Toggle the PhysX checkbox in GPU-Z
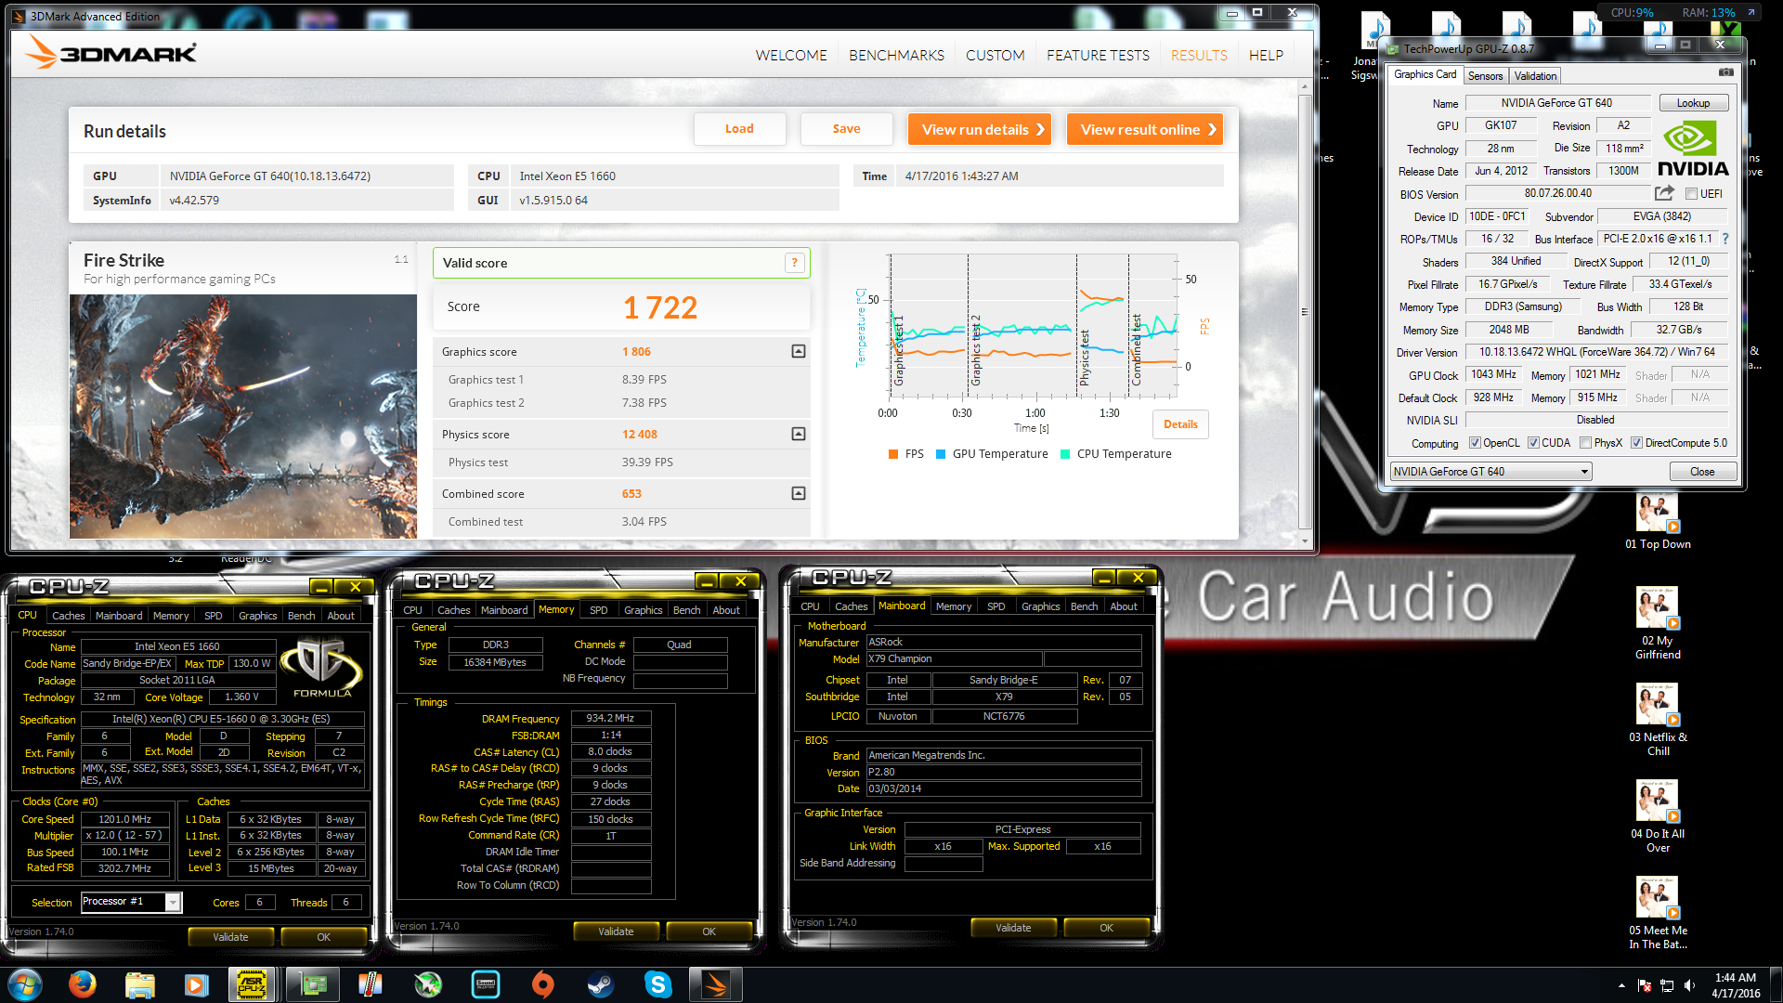The height and width of the screenshot is (1003, 1783). 1586,443
